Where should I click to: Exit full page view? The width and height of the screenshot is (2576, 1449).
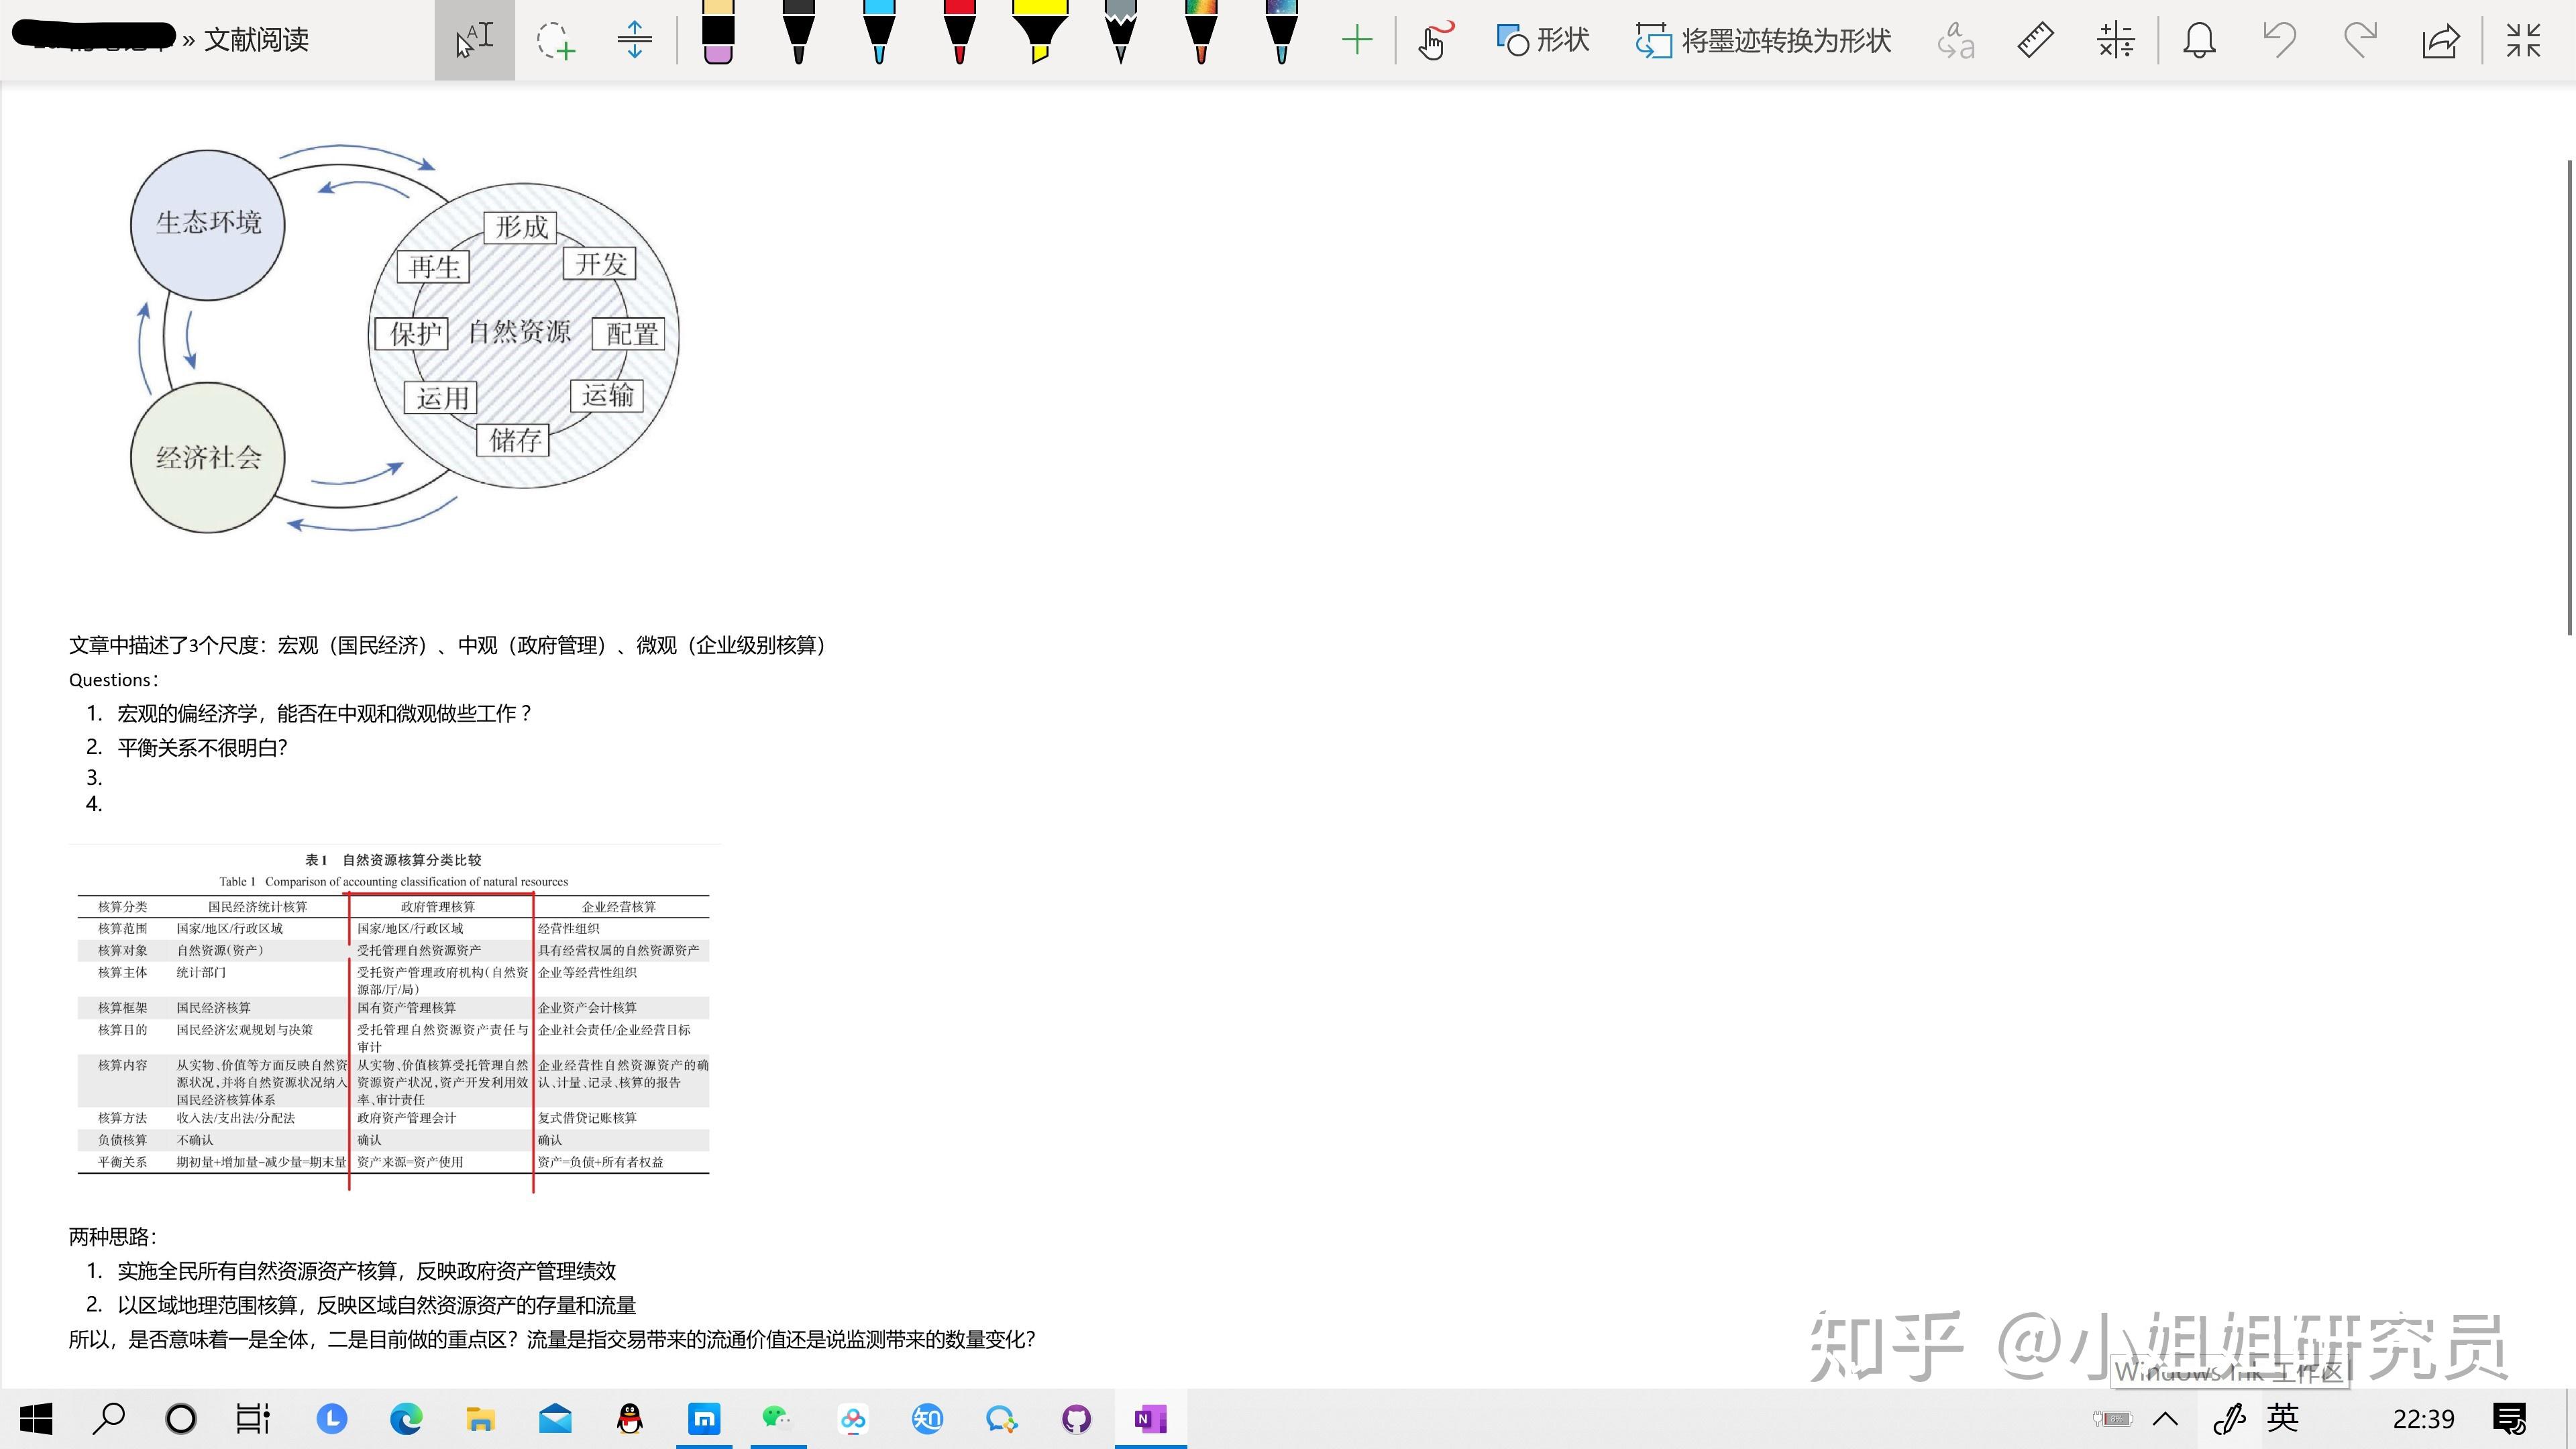point(2523,41)
